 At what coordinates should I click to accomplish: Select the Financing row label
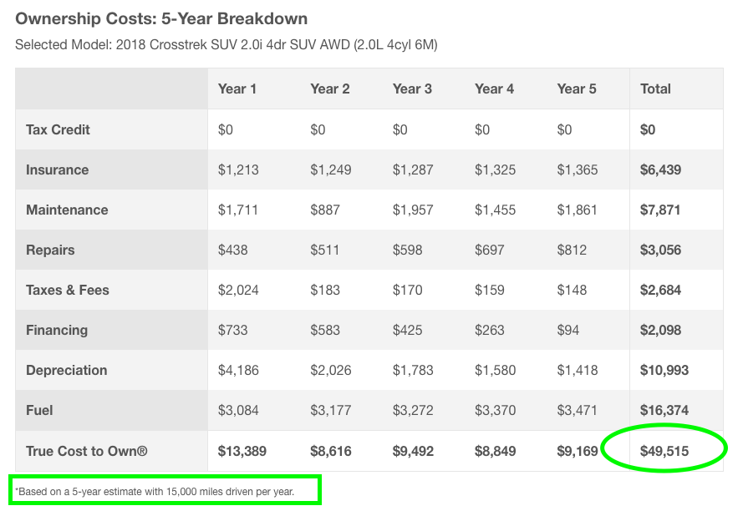(57, 330)
